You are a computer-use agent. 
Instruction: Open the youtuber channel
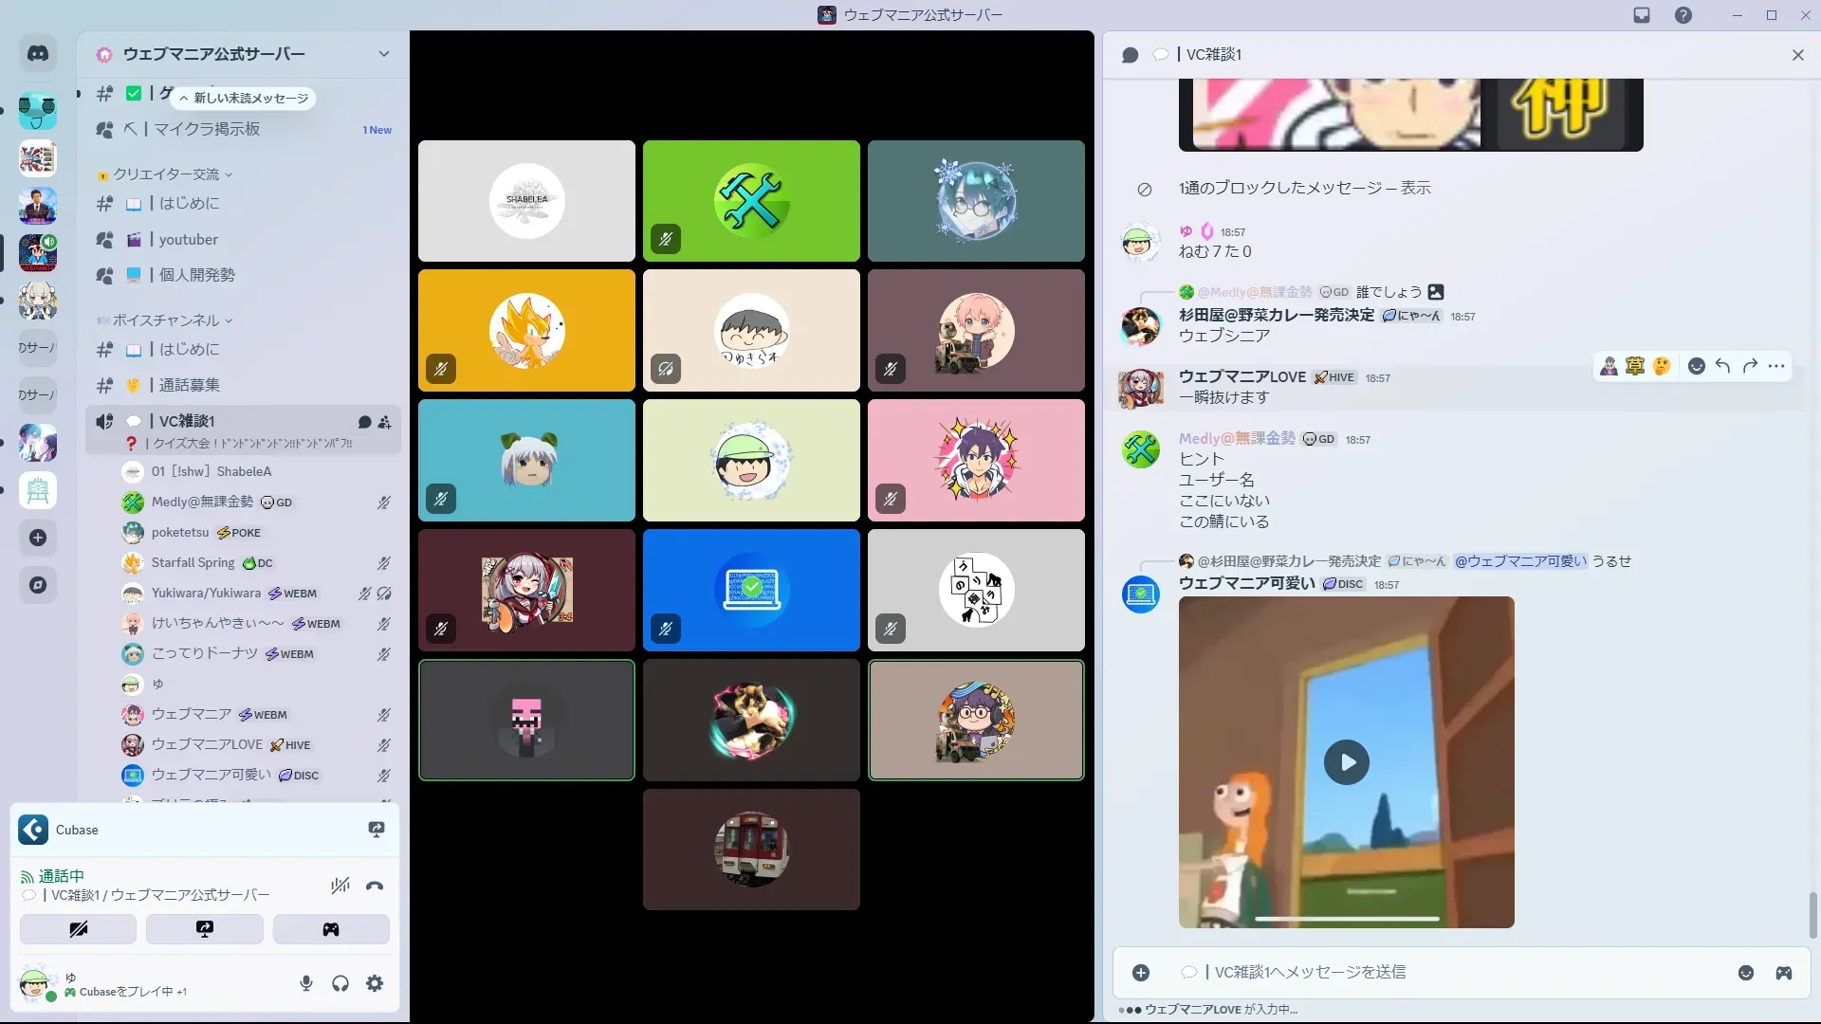pyautogui.click(x=188, y=240)
